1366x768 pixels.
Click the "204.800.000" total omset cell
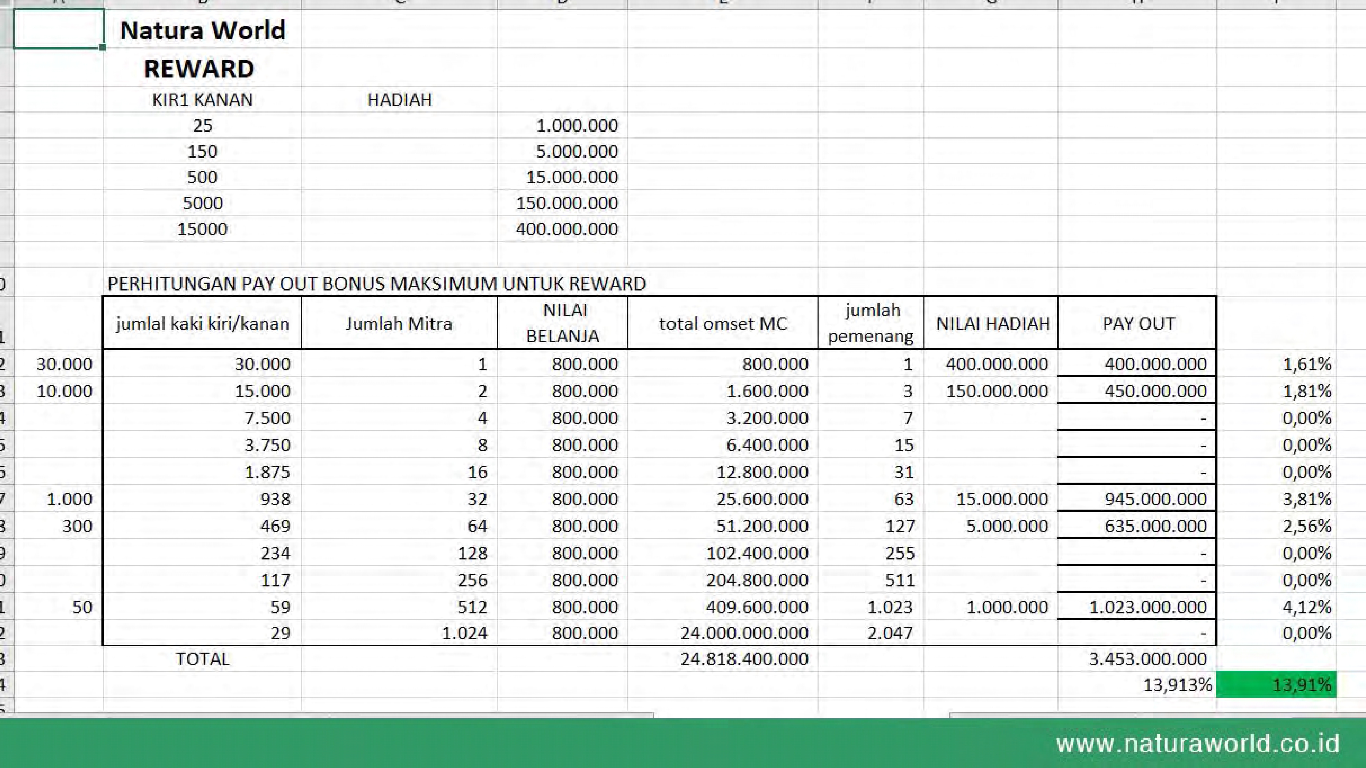723,580
